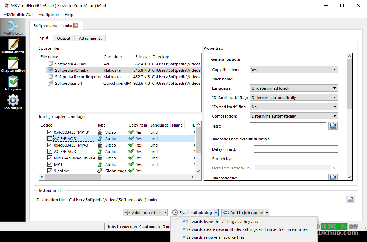Sort tracks by Codec column header
Screen dimensions: 367x242
[x=67, y=125]
